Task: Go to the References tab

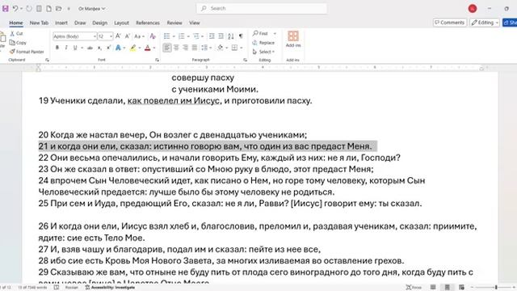Action: (148, 23)
